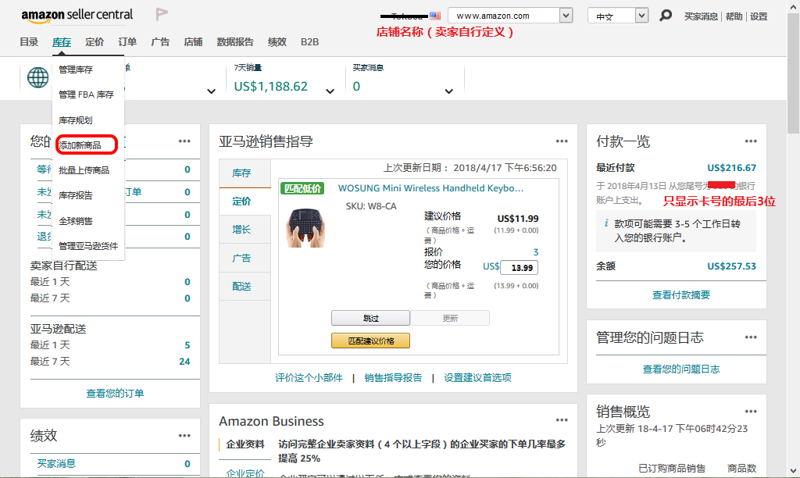The image size is (800, 478).
Task: Switch to the 配送 tab in sales coaching
Action: 245,286
